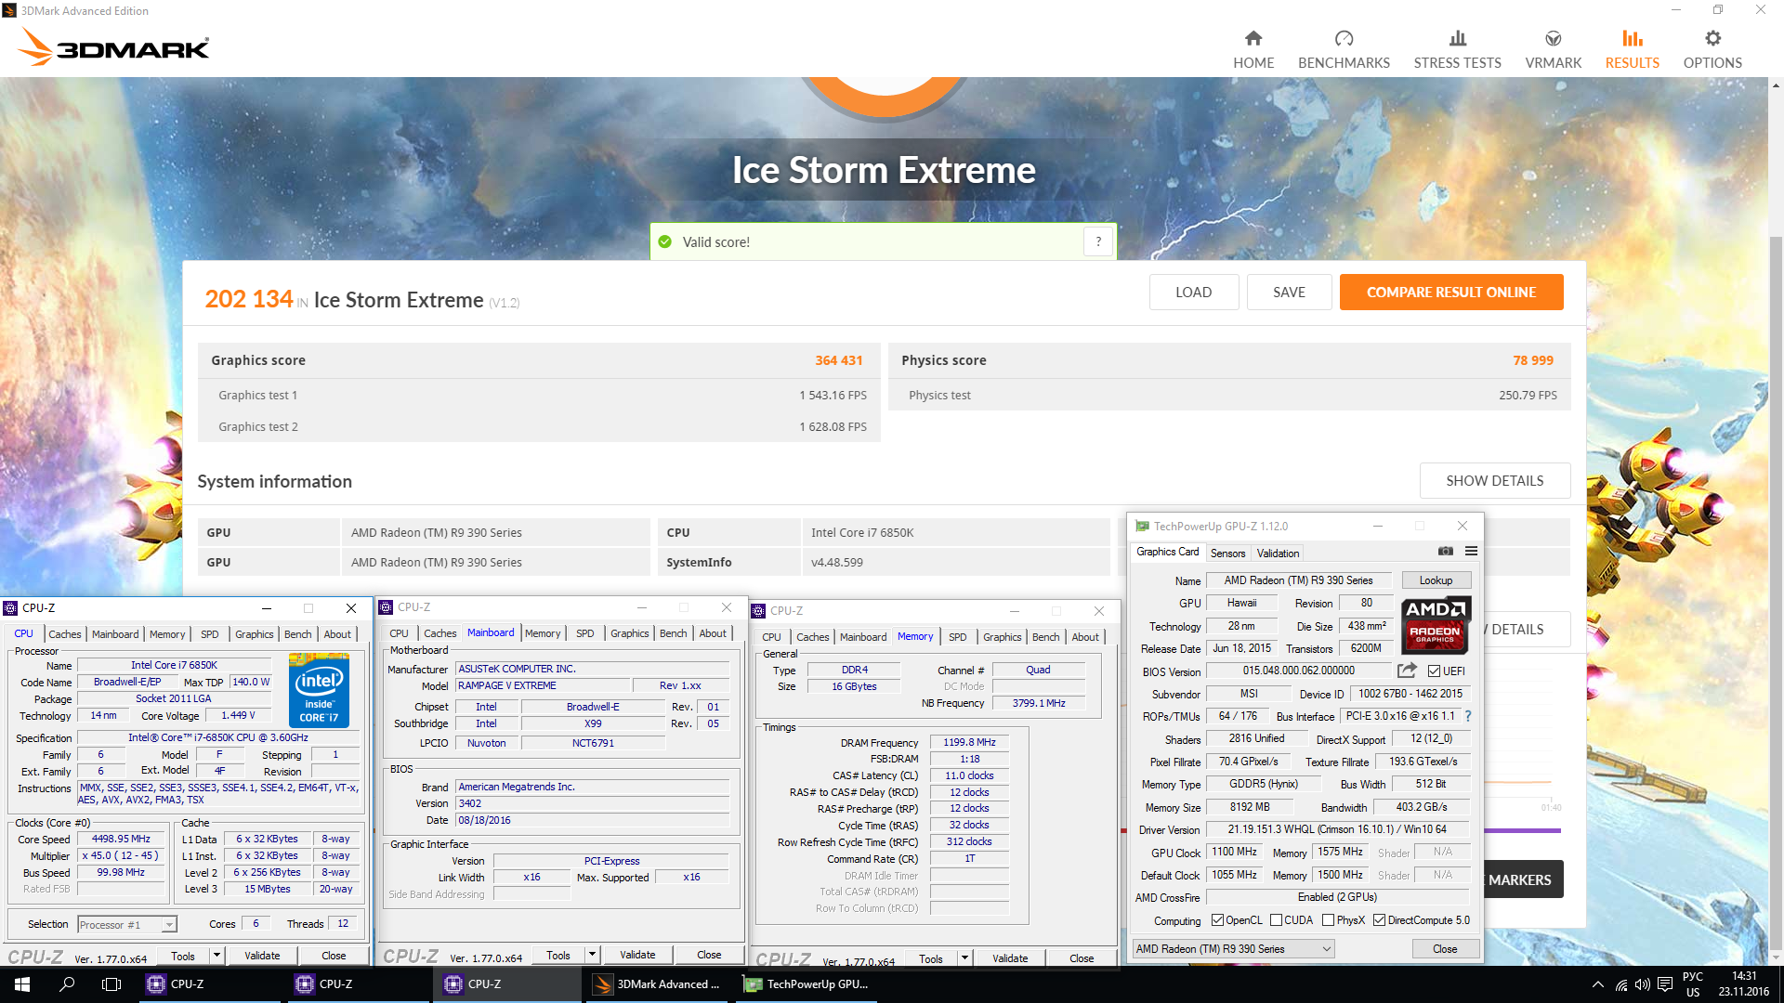Switch to the third CPU-Z taskbar item
The width and height of the screenshot is (1784, 1003).
coord(507,984)
